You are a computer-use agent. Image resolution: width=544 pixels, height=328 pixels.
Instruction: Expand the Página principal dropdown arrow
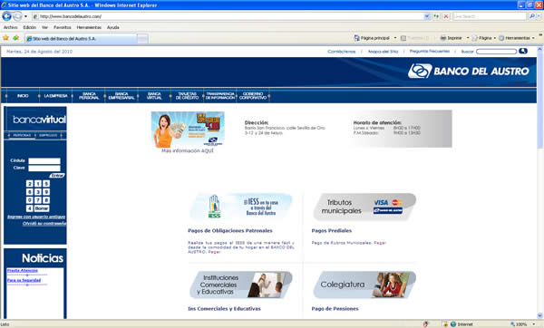(x=395, y=38)
